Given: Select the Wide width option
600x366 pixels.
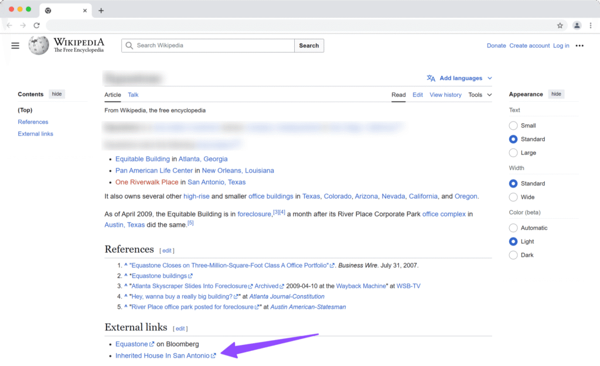Looking at the screenshot, I should pos(513,197).
